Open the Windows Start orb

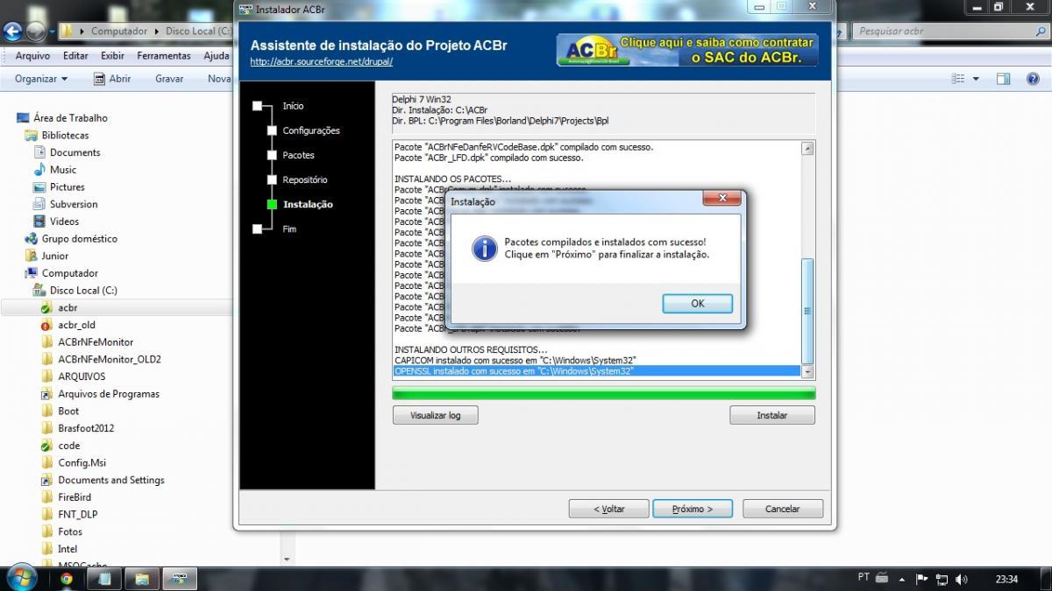coord(21,579)
